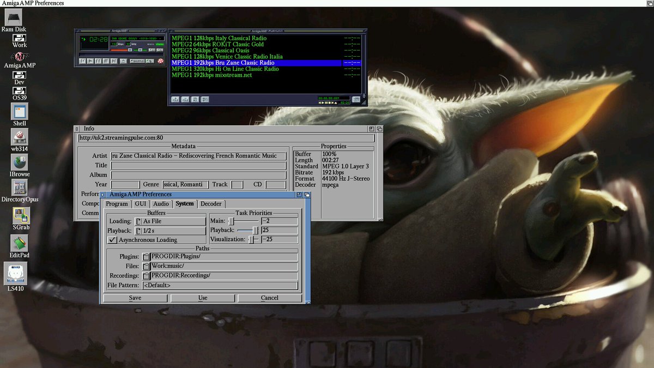Open Recordings path folder requester button

click(146, 276)
